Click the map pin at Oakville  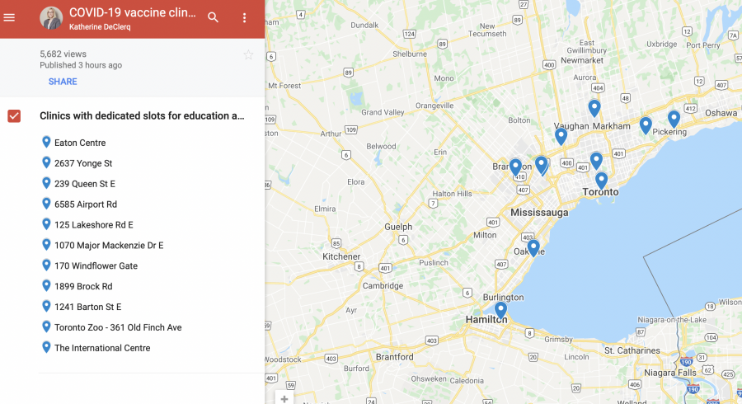click(x=533, y=247)
